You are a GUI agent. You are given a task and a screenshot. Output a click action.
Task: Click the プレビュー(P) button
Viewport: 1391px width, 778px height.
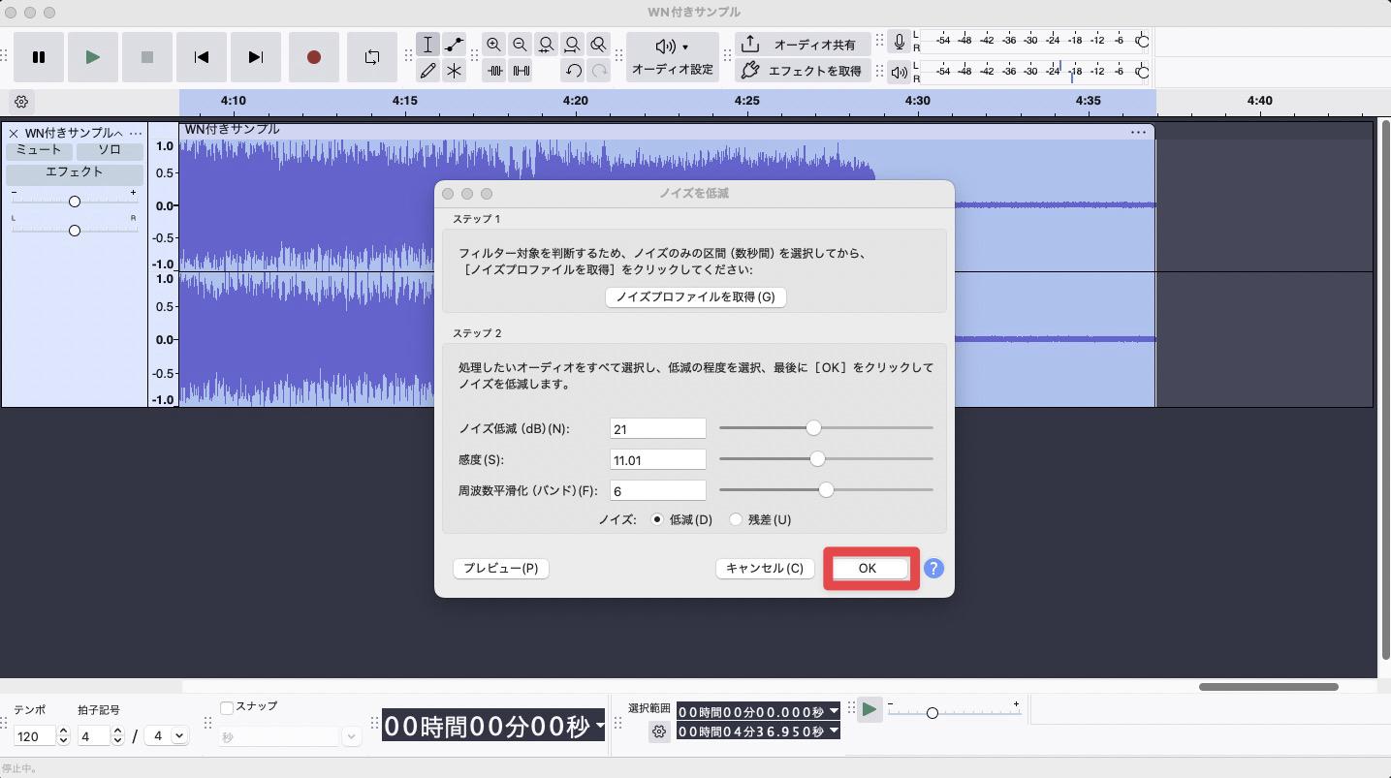pyautogui.click(x=500, y=568)
